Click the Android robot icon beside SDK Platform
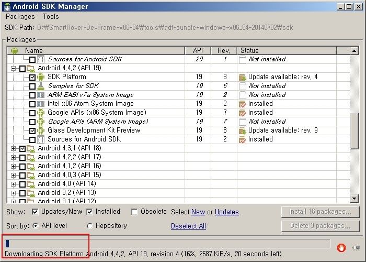The image size is (366, 262). [41, 77]
